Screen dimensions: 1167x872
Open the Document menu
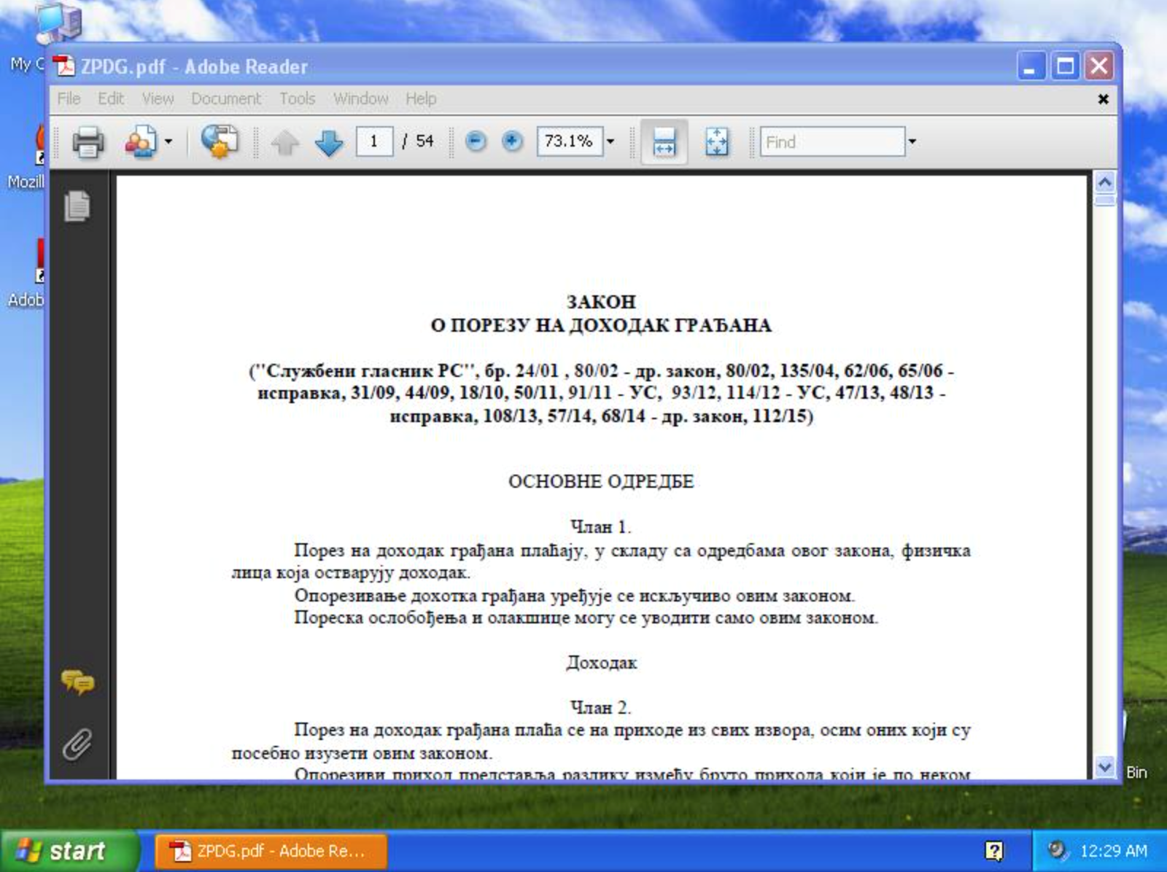coord(227,98)
